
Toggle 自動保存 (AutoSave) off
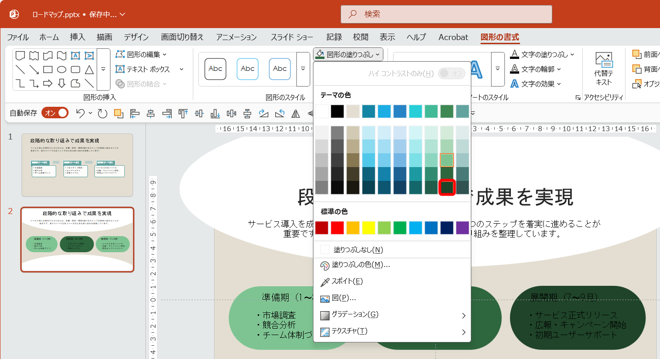pyautogui.click(x=54, y=113)
